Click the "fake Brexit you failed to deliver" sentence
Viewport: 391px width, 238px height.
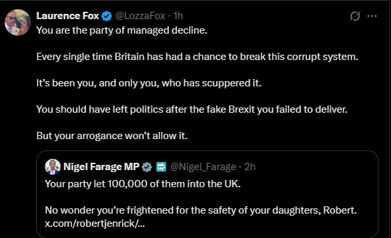click(192, 109)
